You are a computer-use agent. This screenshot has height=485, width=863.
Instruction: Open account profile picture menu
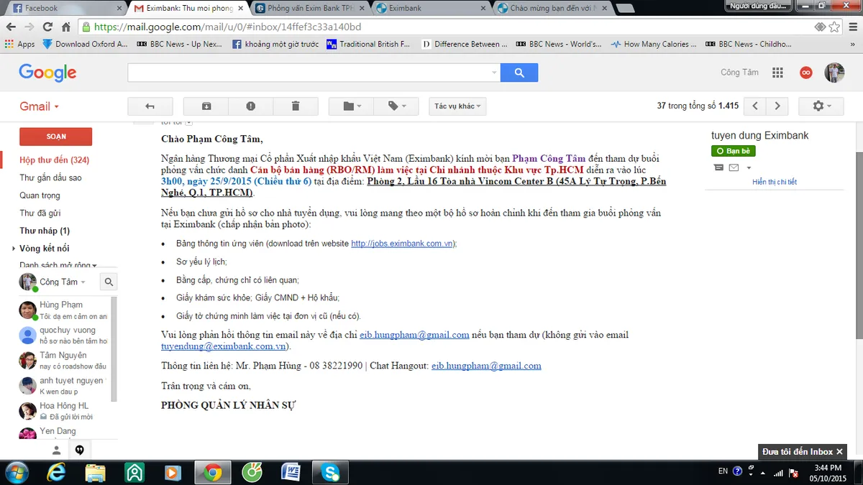click(834, 73)
